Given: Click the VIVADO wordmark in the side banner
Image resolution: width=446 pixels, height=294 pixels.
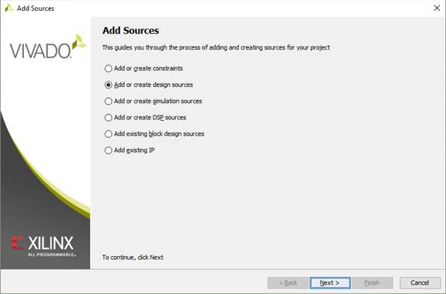Looking at the screenshot, I should (40, 51).
